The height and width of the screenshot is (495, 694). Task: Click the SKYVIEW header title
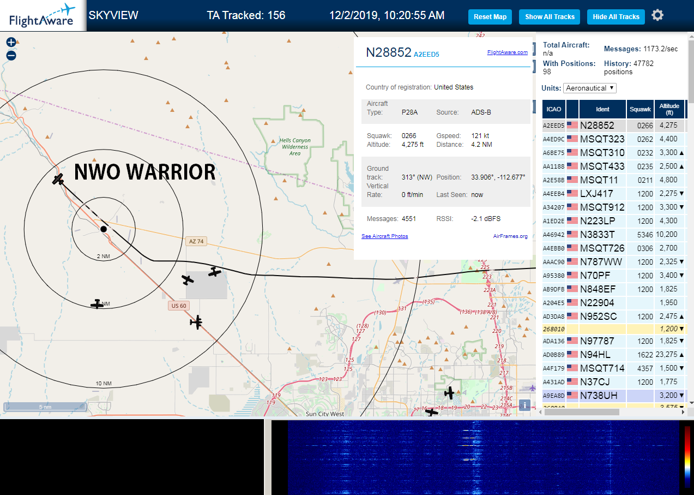point(113,15)
